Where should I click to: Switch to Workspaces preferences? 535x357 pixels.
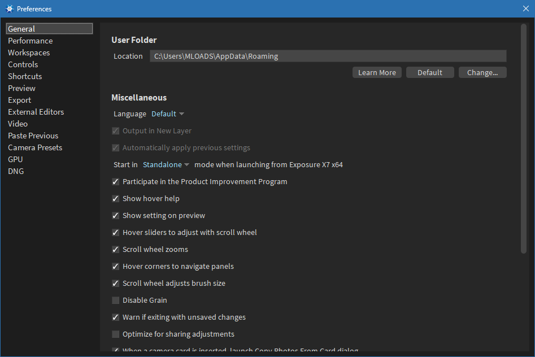click(29, 53)
